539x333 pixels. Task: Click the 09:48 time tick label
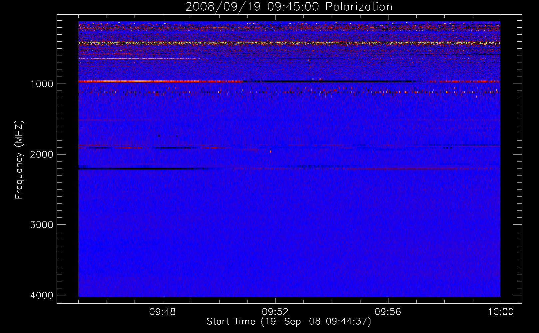(163, 312)
